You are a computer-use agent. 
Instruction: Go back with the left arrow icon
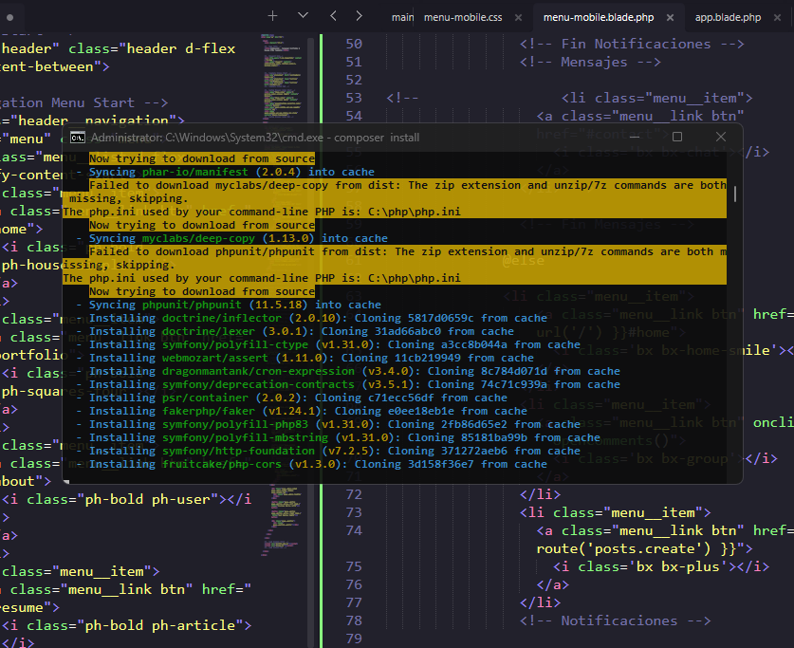tap(333, 16)
